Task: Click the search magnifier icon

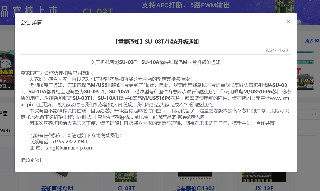Action: [314, 114]
